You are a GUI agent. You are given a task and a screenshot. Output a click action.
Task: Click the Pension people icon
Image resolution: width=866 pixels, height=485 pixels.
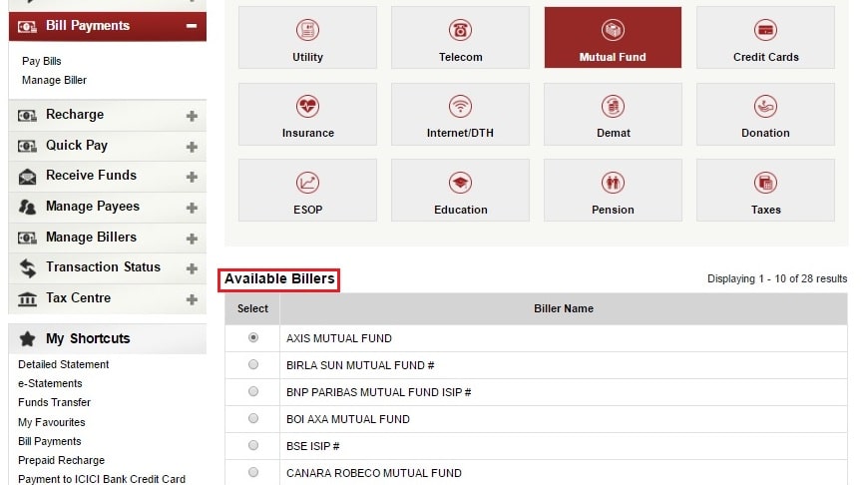point(613,183)
